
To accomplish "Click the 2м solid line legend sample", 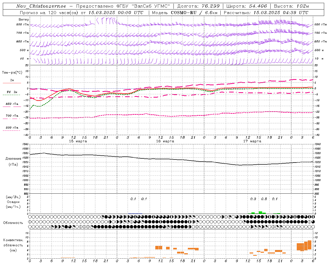I will coord(12,83).
